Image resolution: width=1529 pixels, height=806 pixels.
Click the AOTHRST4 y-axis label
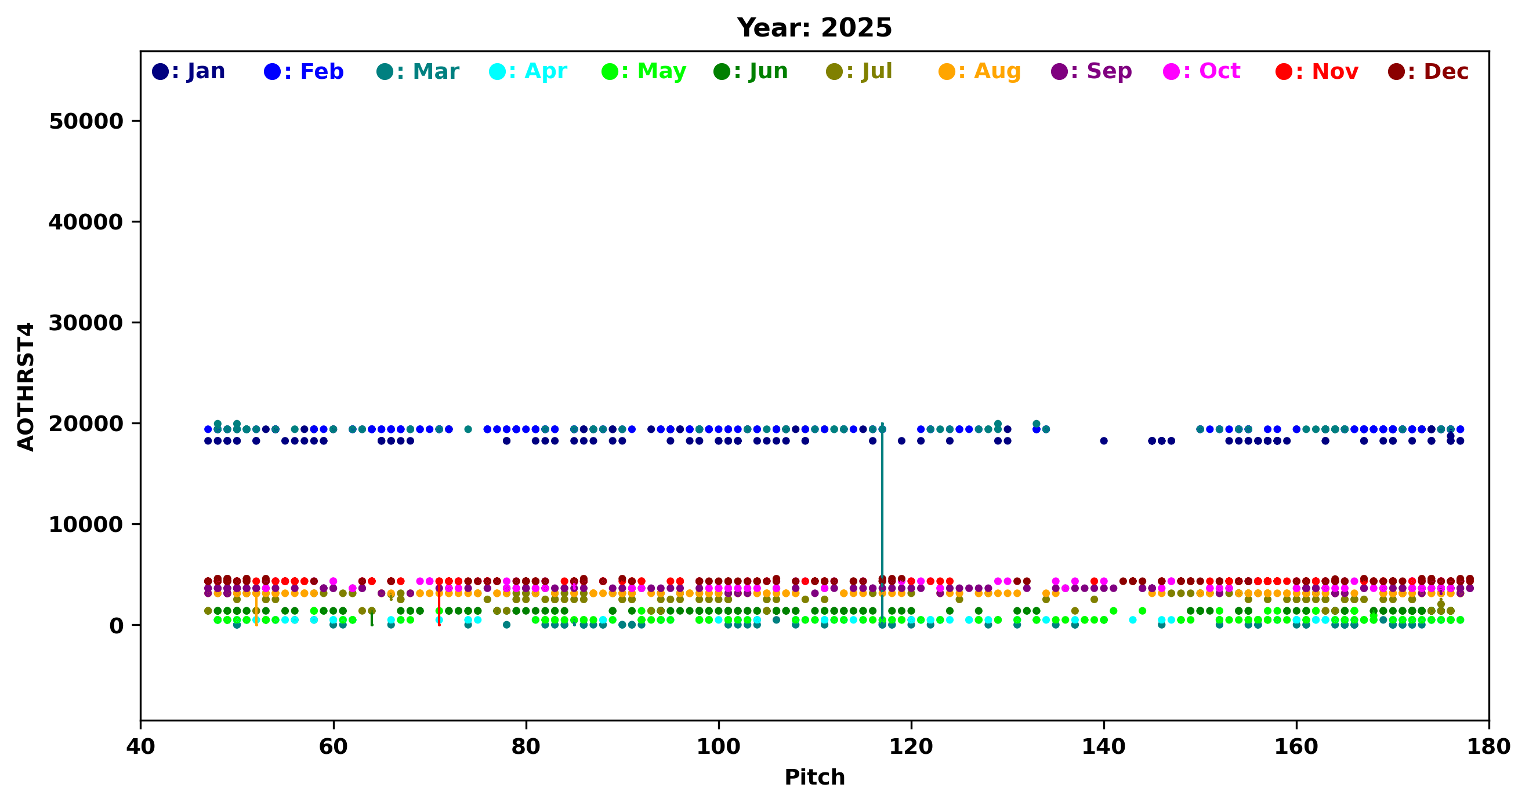pos(26,386)
